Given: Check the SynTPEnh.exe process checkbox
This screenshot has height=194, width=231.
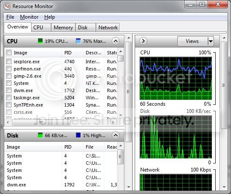Looking at the screenshot, I should [x=9, y=105].
